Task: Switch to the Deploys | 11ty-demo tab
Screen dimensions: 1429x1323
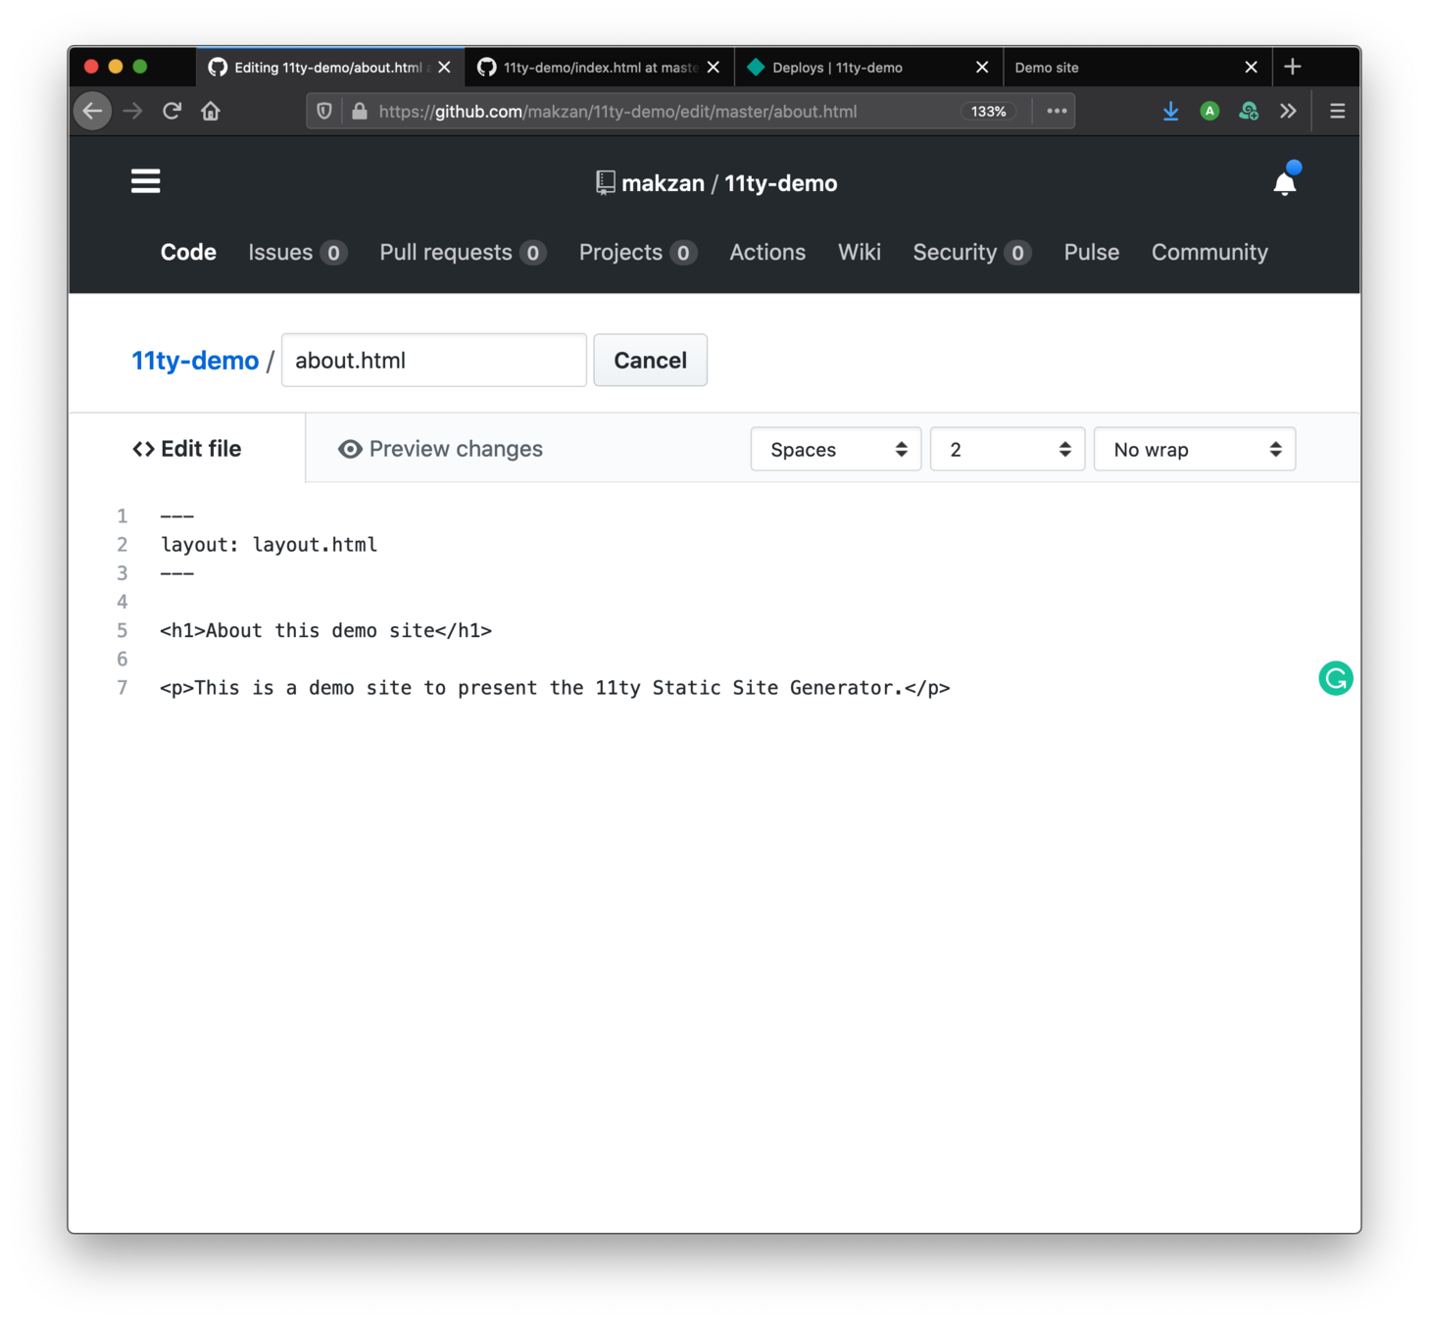Action: (867, 68)
